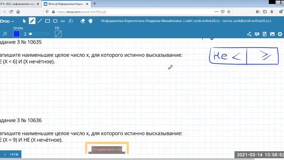
Task: Switch to the IDroo Информатика tab
Action: (x=66, y=4)
